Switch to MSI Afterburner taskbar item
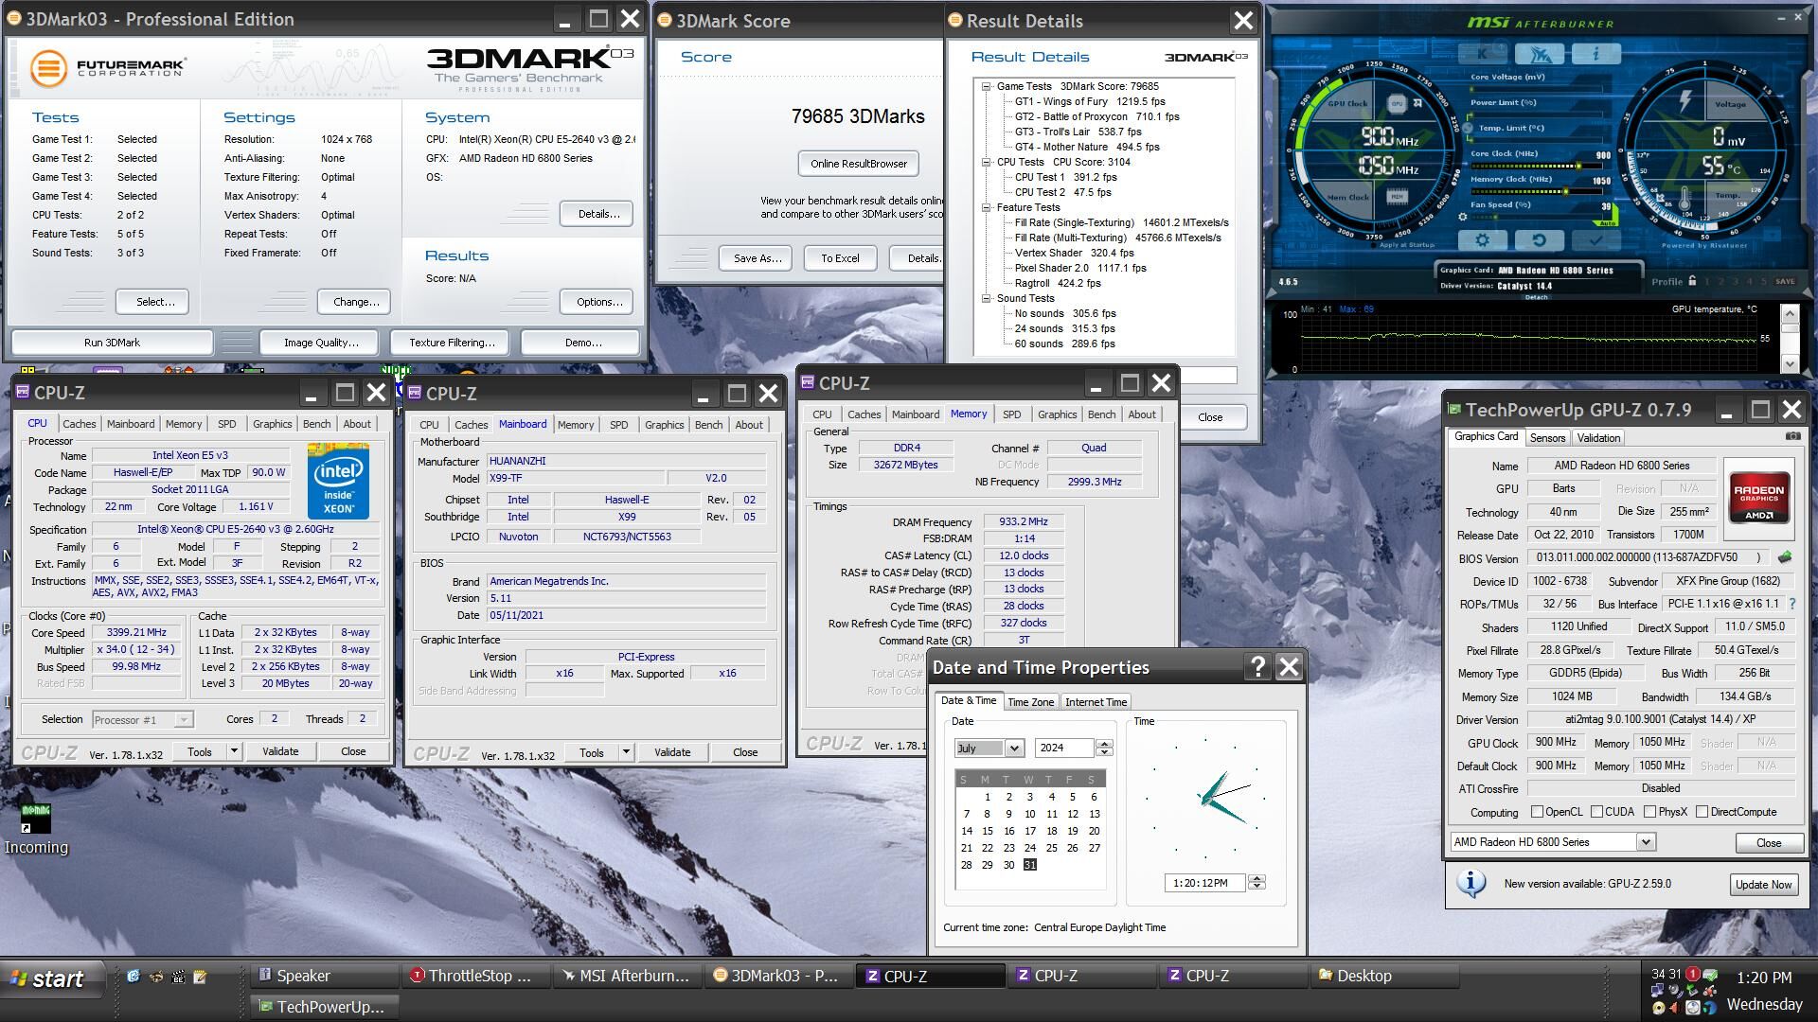This screenshot has height=1022, width=1818. [x=629, y=976]
